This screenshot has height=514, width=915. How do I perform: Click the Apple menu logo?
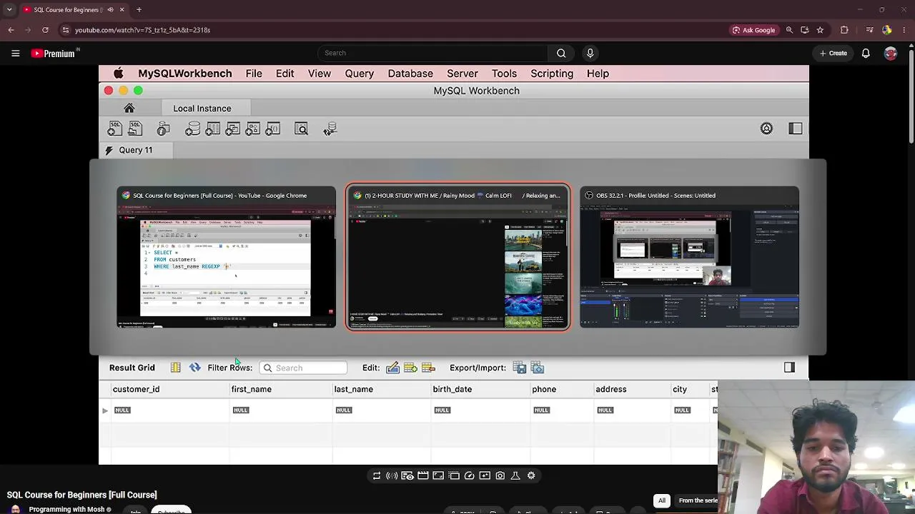coord(119,74)
